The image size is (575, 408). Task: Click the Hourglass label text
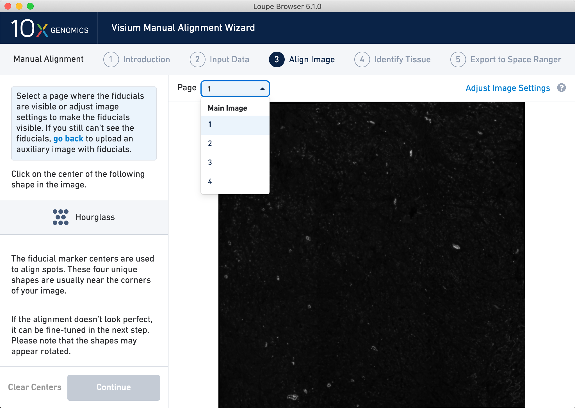[95, 217]
